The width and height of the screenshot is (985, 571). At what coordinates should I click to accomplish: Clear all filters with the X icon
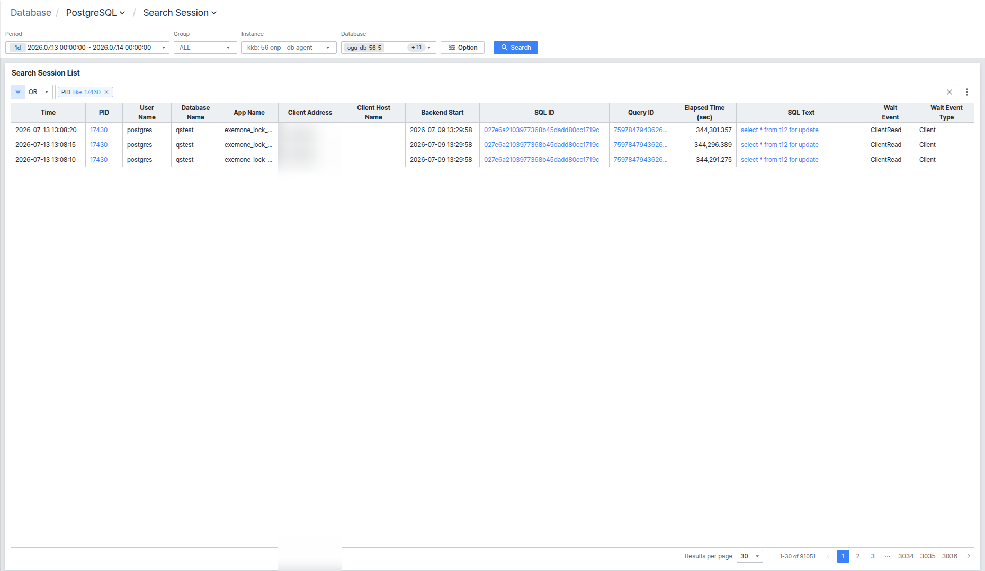(950, 92)
